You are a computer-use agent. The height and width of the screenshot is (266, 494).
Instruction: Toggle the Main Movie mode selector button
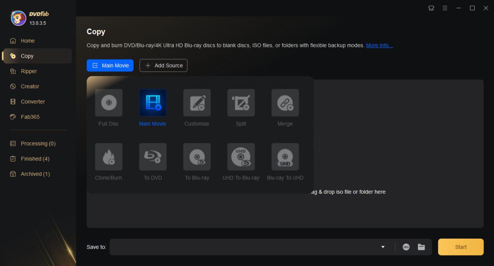pos(110,66)
